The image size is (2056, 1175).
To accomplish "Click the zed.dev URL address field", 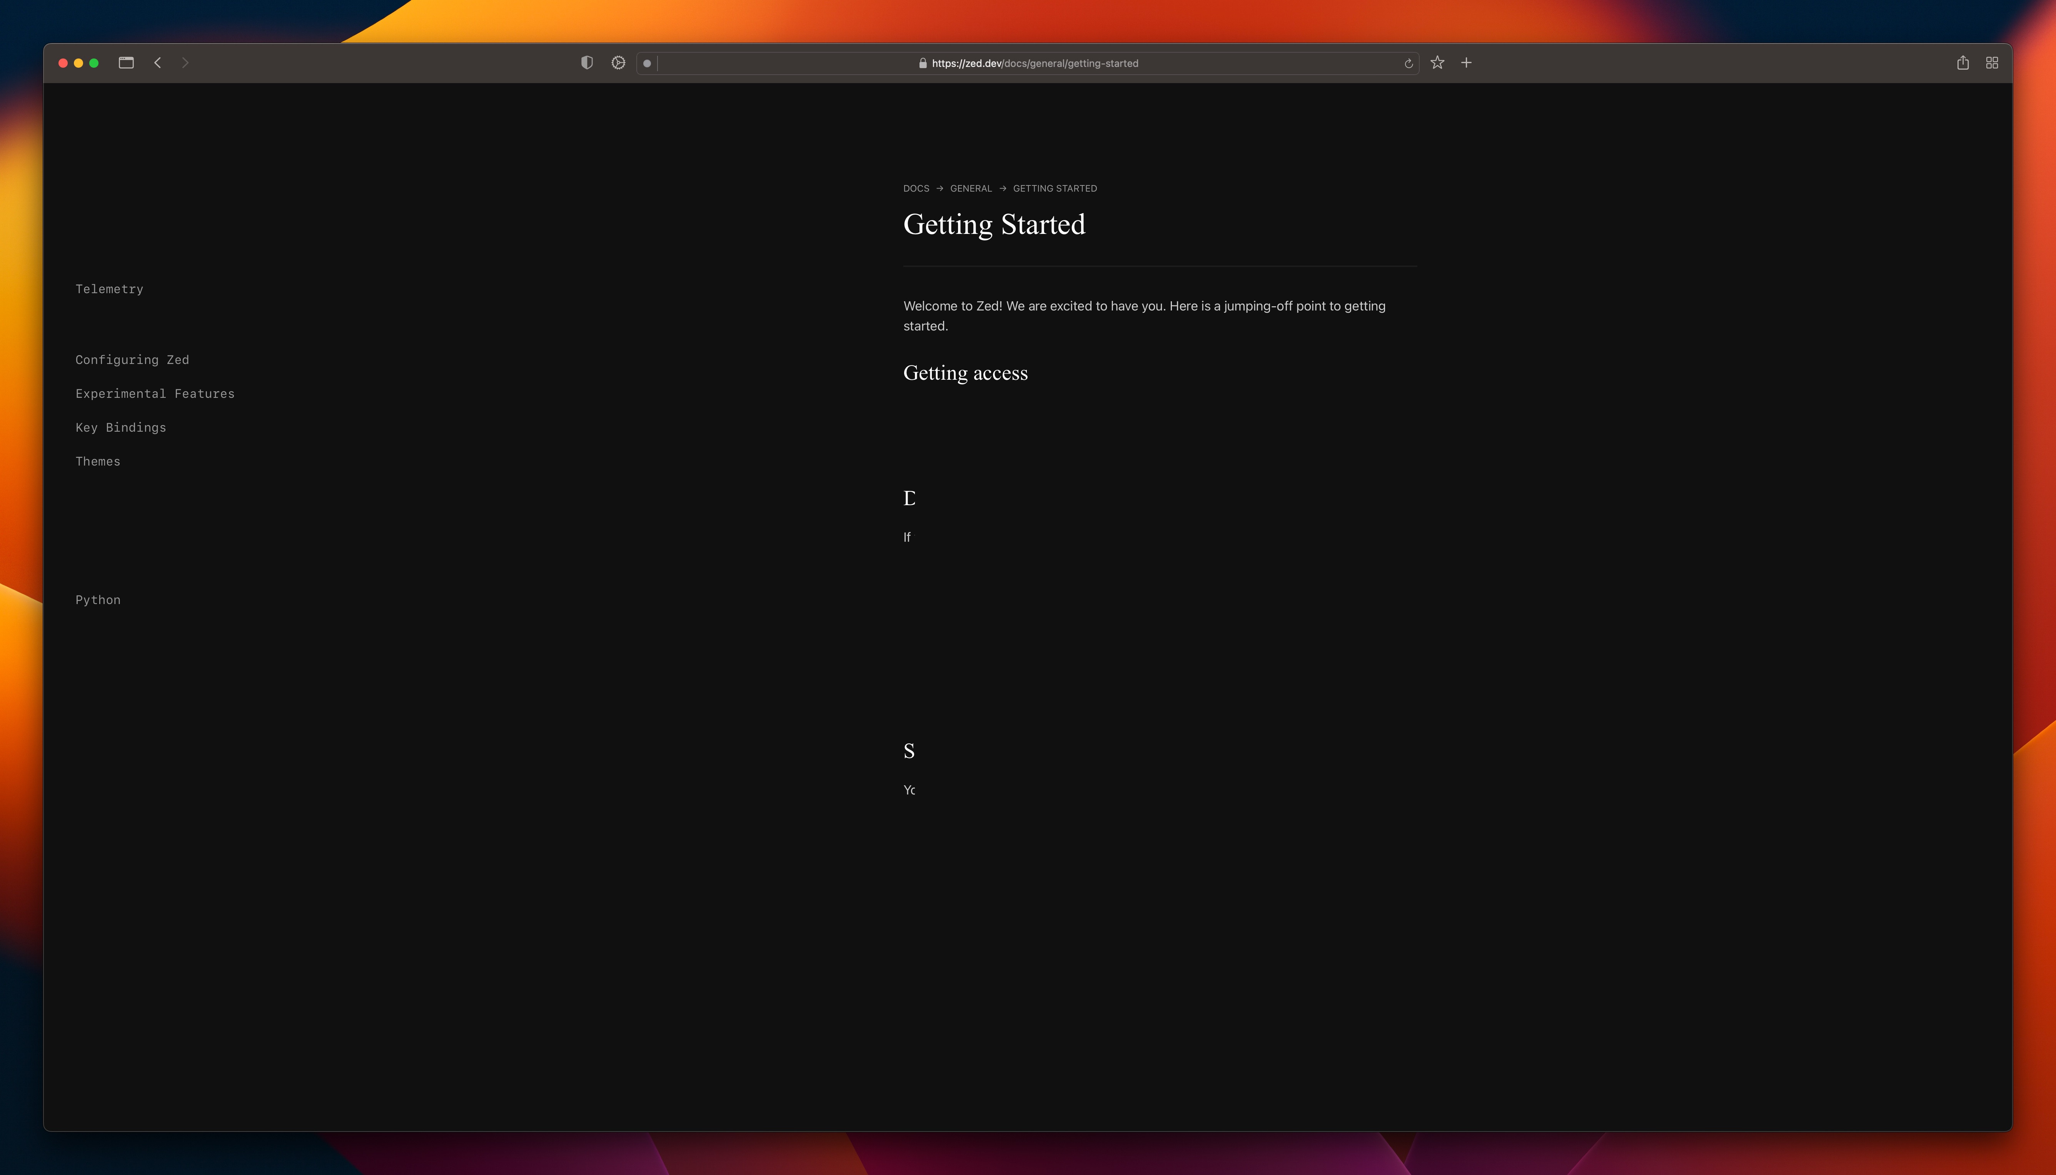I will [x=1027, y=64].
